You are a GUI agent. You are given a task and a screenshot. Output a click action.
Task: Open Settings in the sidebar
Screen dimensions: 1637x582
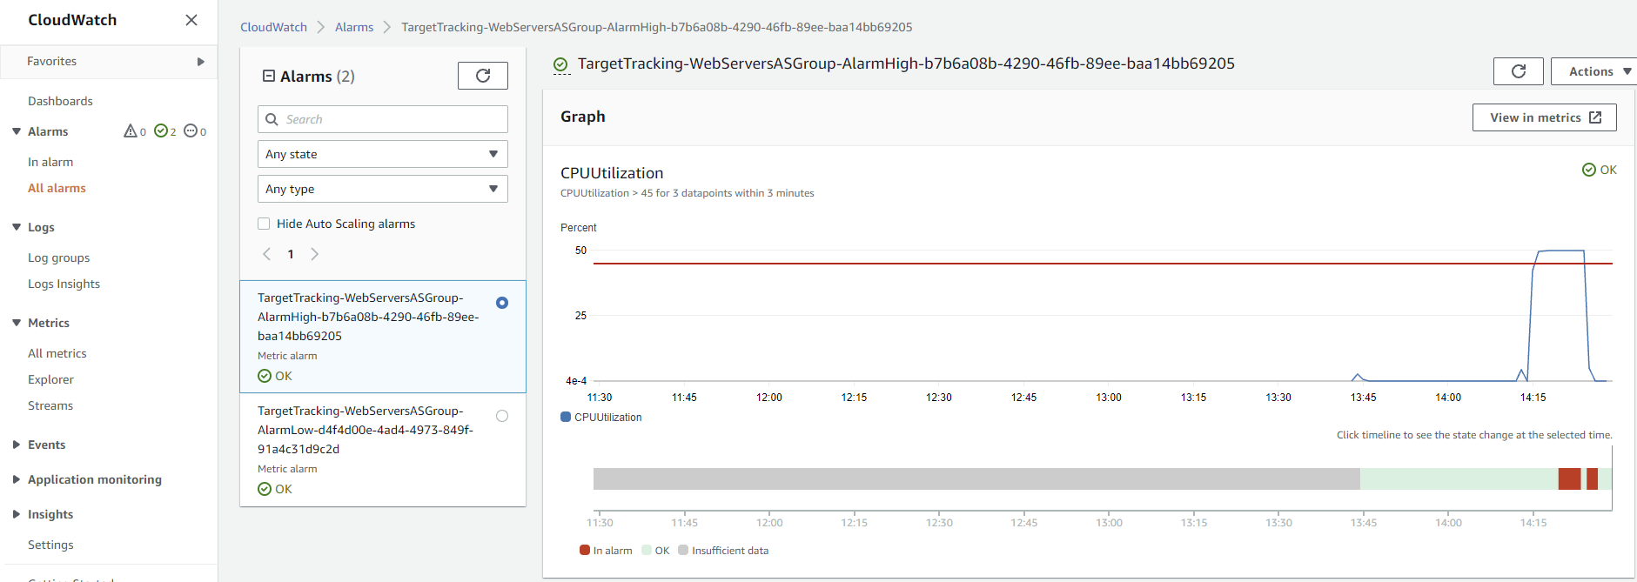click(x=50, y=545)
